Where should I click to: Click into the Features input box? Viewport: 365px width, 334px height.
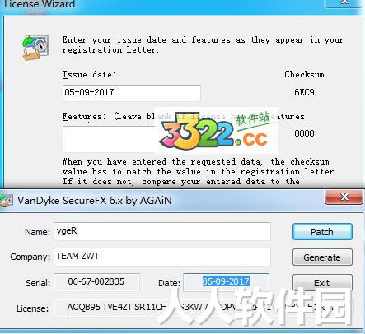pos(109,139)
